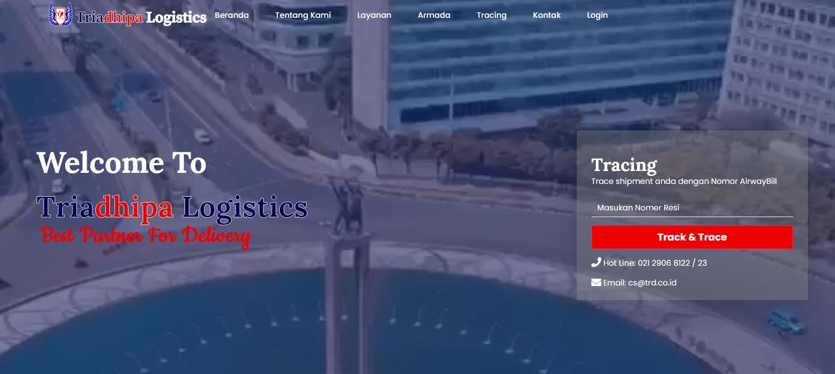Navigate to the Kontak page
Viewport: 835px width, 374px height.
coord(547,15)
